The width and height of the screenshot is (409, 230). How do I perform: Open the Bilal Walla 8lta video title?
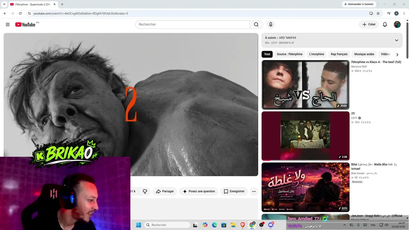click(x=374, y=166)
